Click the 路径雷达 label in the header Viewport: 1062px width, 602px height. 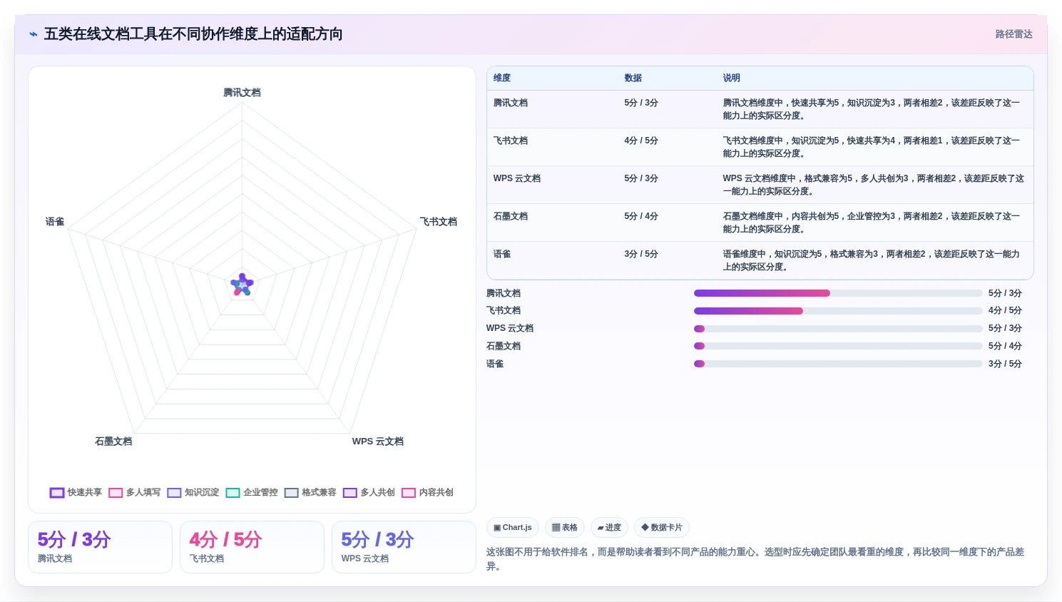[1014, 34]
